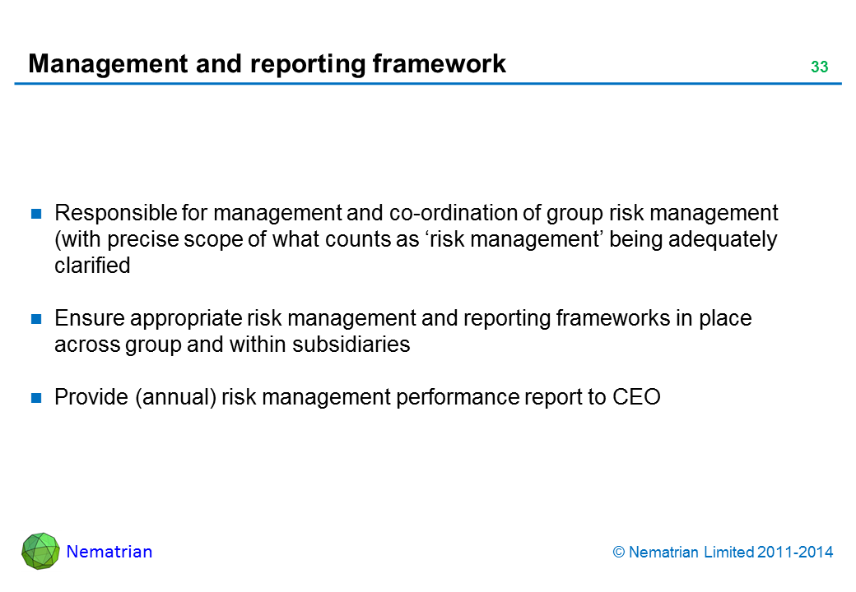Viewport: 856px width, 592px height.
Task: Click the bullet marker before 'Provide (annual)'
Action: click(x=37, y=399)
